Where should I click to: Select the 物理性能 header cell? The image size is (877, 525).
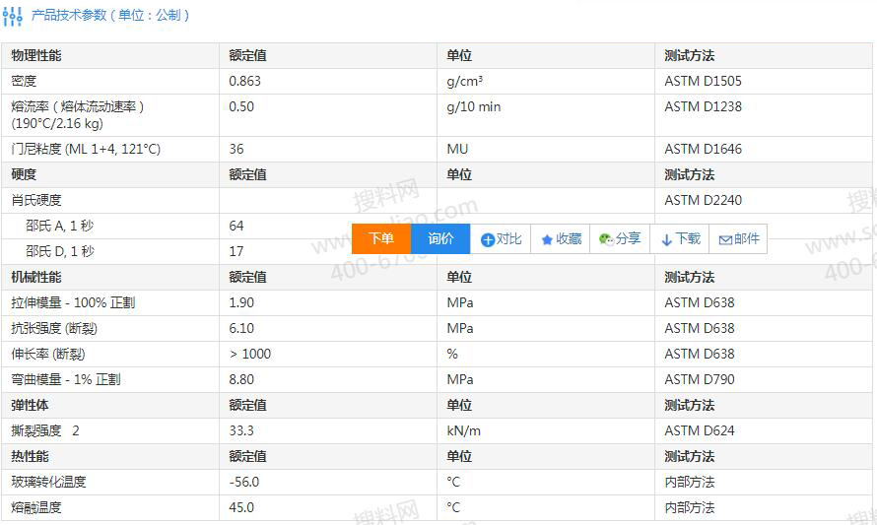click(x=36, y=56)
